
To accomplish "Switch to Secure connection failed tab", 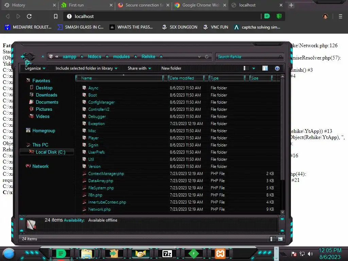I will [143, 5].
